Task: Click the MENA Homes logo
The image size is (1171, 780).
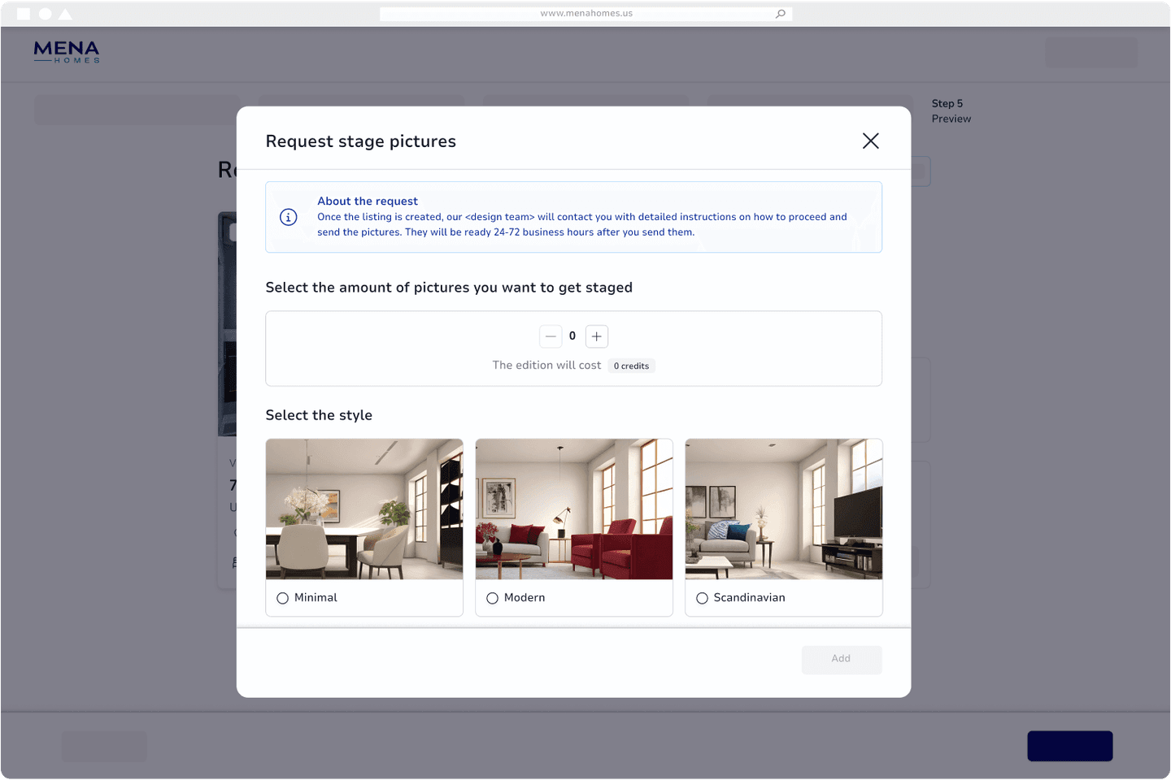Action: coord(67,52)
